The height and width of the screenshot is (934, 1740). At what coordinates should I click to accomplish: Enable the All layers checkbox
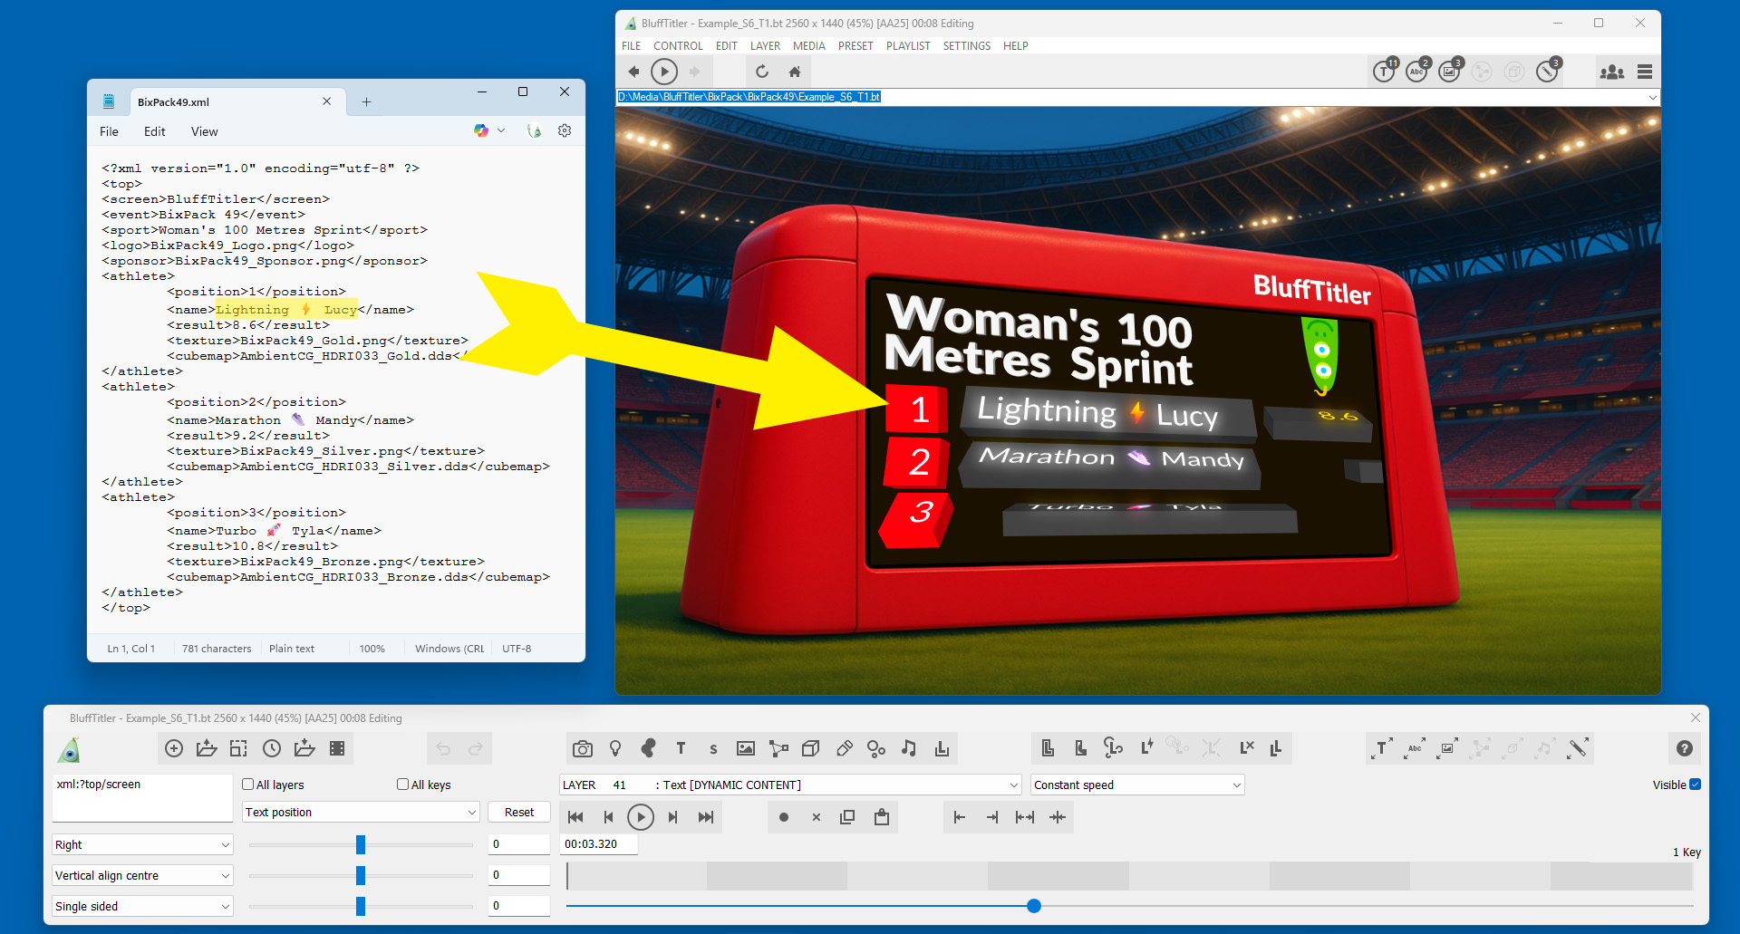(248, 785)
